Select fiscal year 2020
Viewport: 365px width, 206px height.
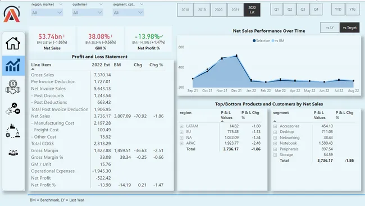click(218, 10)
